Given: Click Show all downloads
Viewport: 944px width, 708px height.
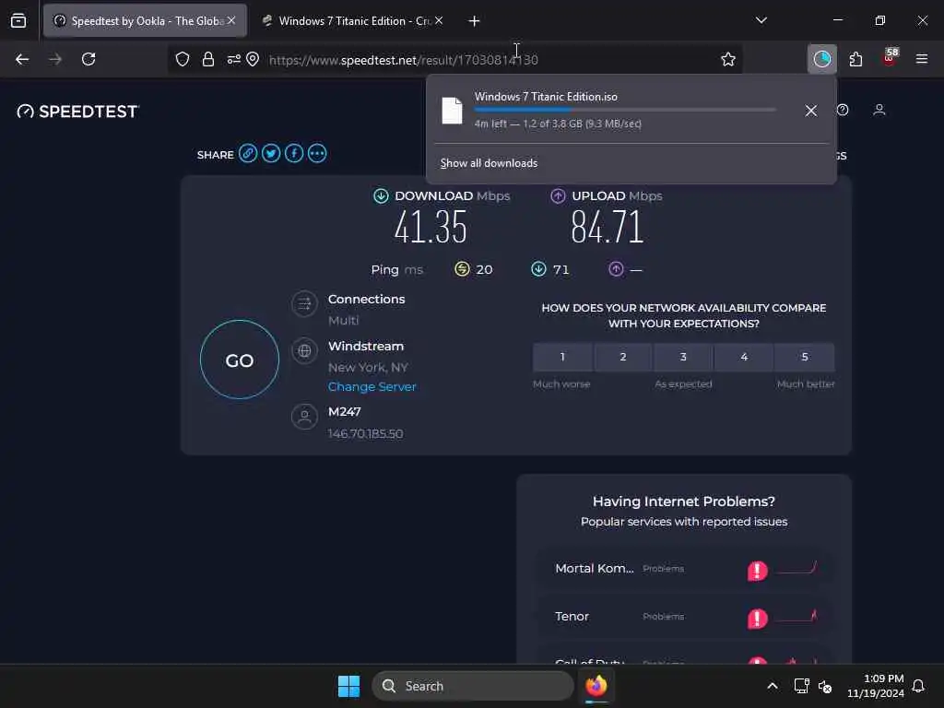Looking at the screenshot, I should pos(489,163).
